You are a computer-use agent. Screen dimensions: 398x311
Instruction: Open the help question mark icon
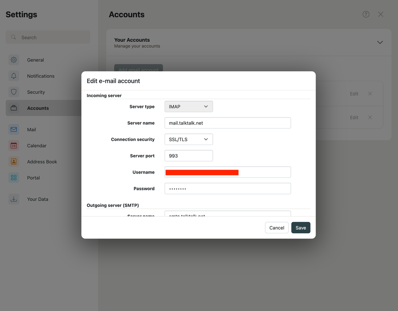click(366, 14)
